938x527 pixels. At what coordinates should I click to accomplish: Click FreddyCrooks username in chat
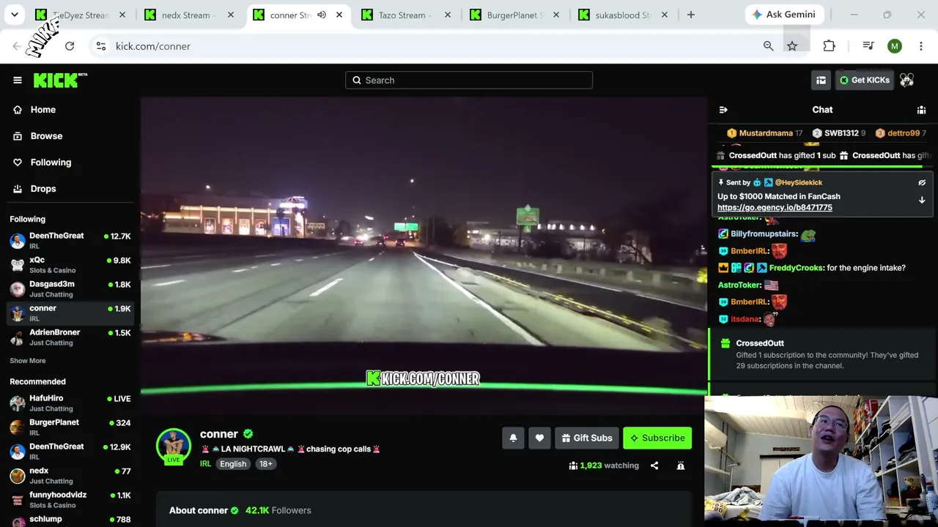point(796,268)
